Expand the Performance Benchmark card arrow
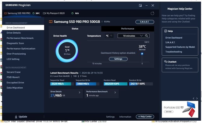Image resolution: width=202 pixels, height=126 pixels. [x=115, y=92]
